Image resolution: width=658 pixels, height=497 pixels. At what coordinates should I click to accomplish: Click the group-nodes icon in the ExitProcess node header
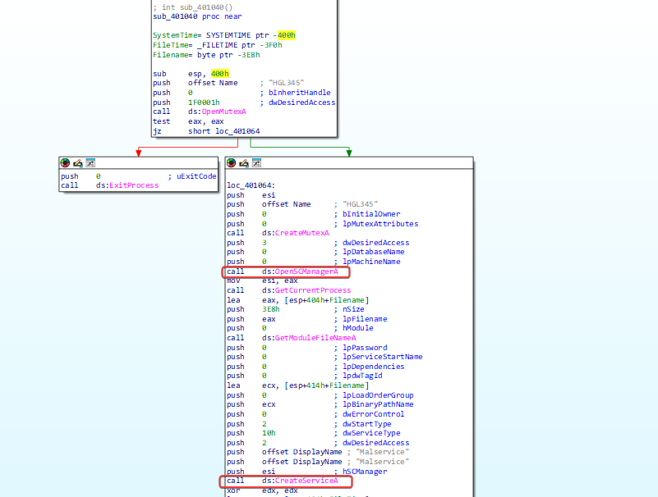tap(90, 163)
